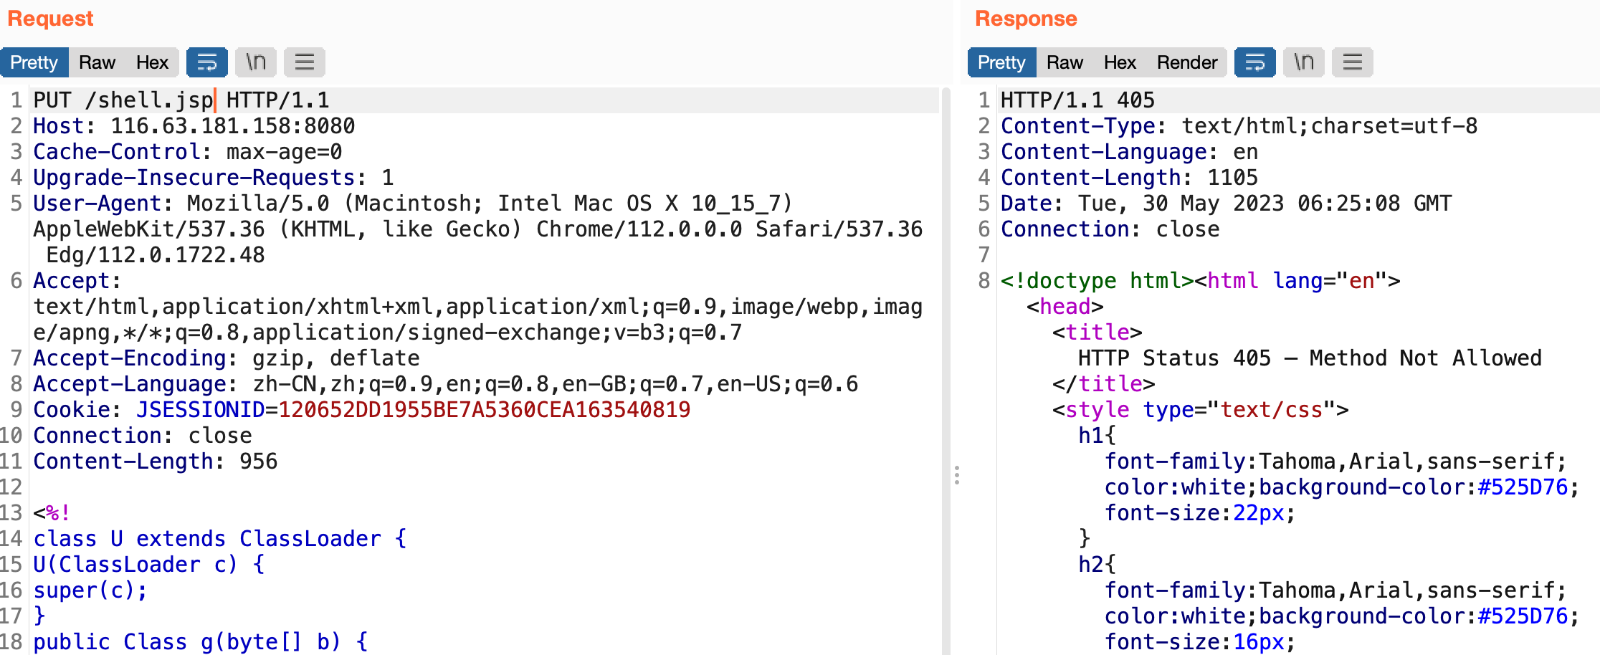1600x655 pixels.
Task: Click the Response panel title
Action: pyautogui.click(x=1026, y=19)
